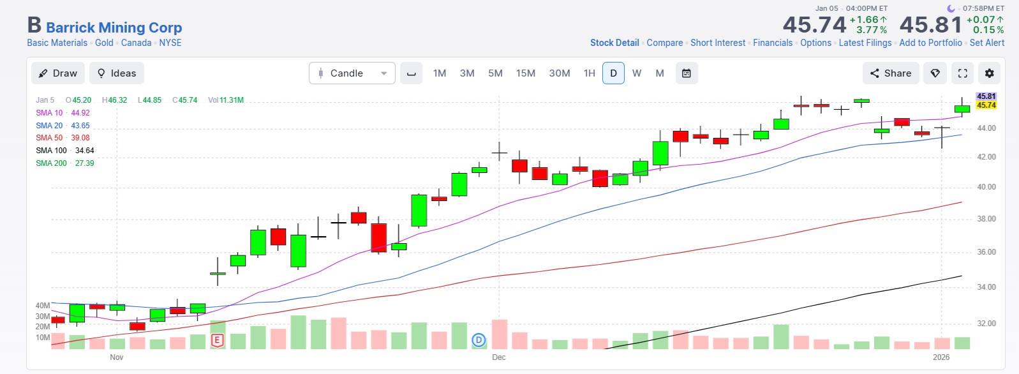The width and height of the screenshot is (1019, 374).
Task: Click the dividend D marker on chart
Action: click(479, 340)
